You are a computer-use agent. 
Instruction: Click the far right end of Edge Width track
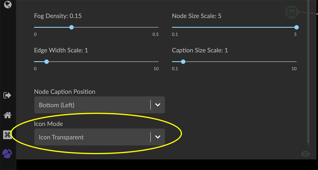click(x=158, y=62)
